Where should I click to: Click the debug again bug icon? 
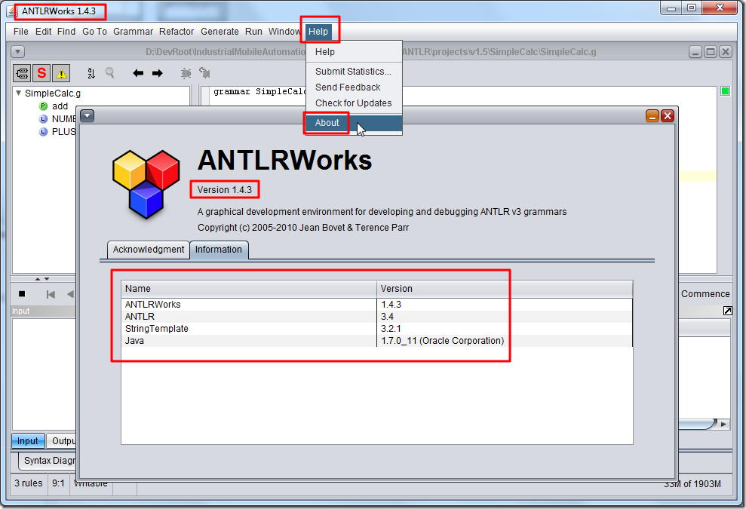204,73
